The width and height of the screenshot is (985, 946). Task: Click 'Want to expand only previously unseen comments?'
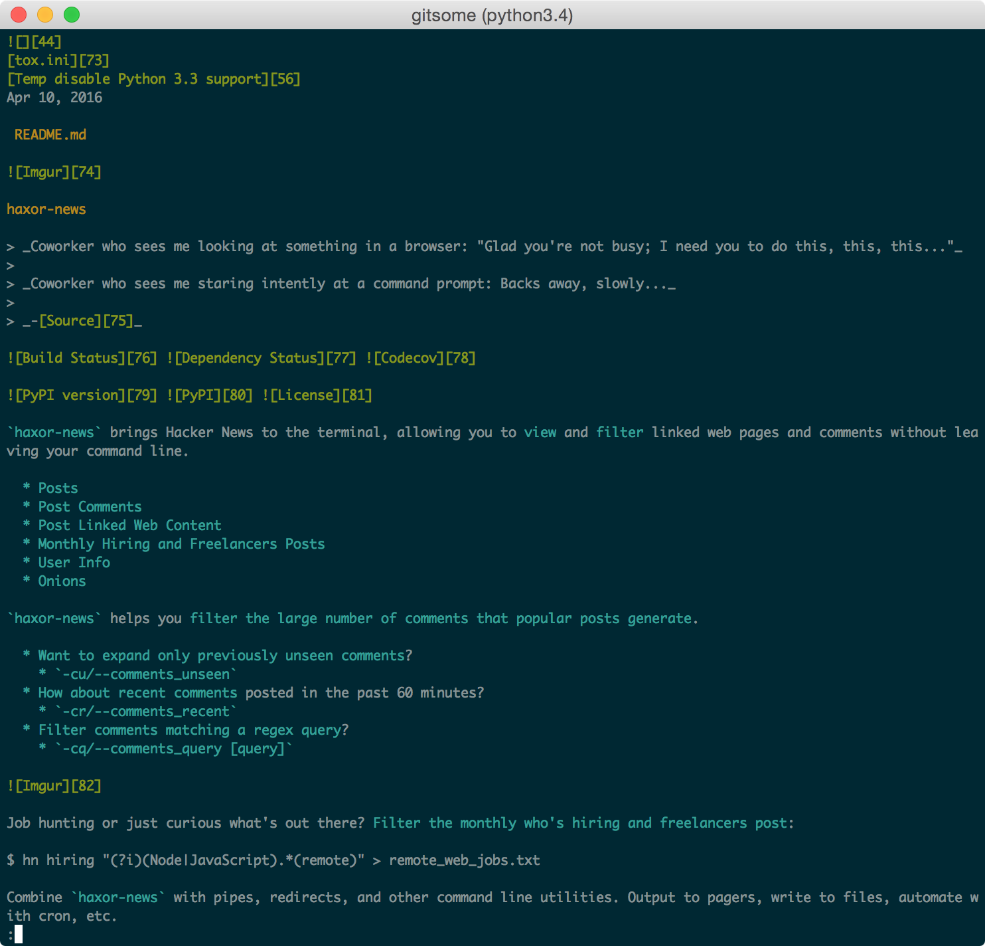click(226, 656)
